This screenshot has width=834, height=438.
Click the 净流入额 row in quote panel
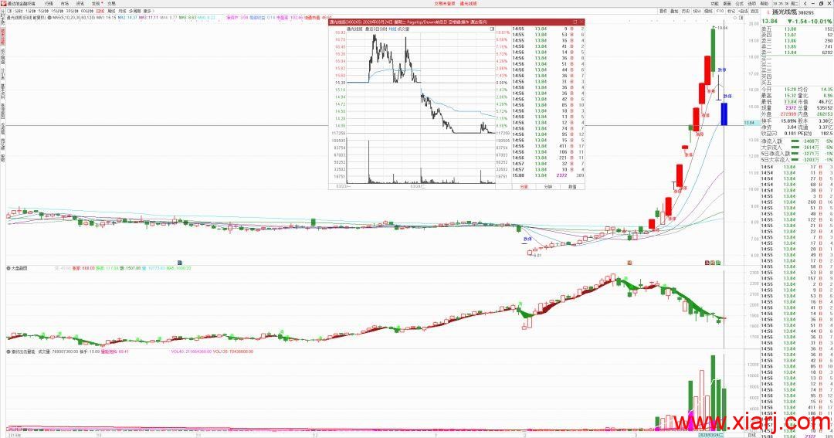(797, 141)
